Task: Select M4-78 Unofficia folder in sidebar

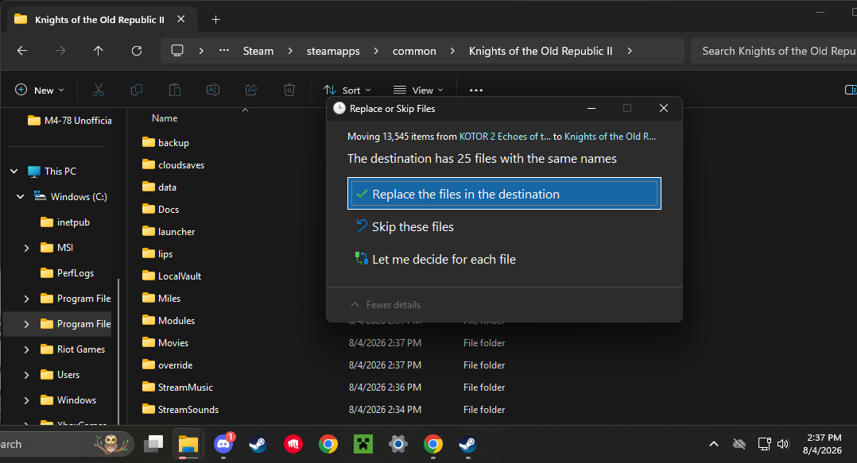Action: click(69, 121)
